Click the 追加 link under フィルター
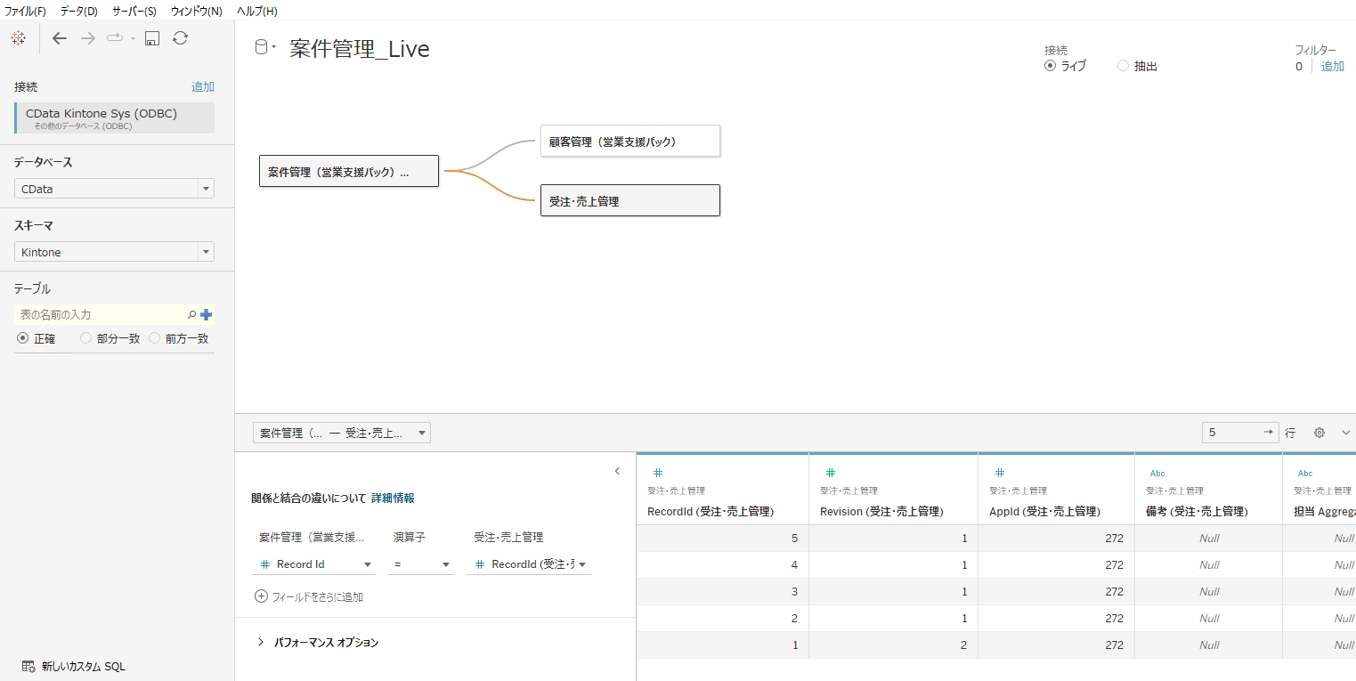 (1333, 66)
